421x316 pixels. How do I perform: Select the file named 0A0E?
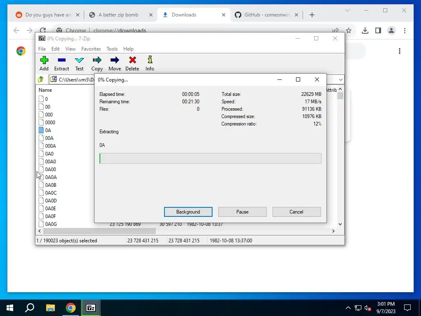click(x=48, y=208)
